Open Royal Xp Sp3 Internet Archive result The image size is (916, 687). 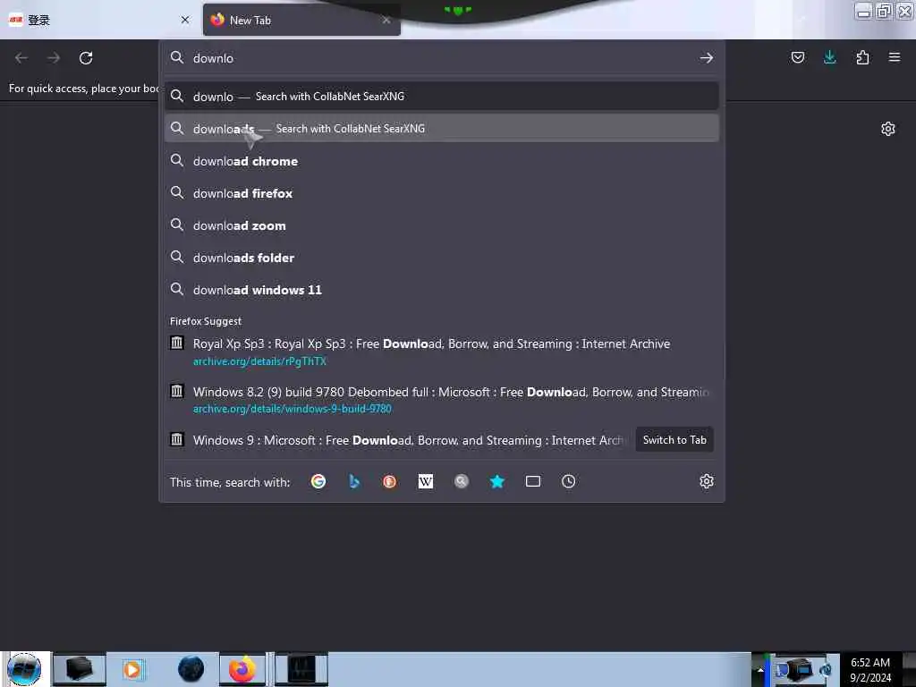tap(442, 352)
